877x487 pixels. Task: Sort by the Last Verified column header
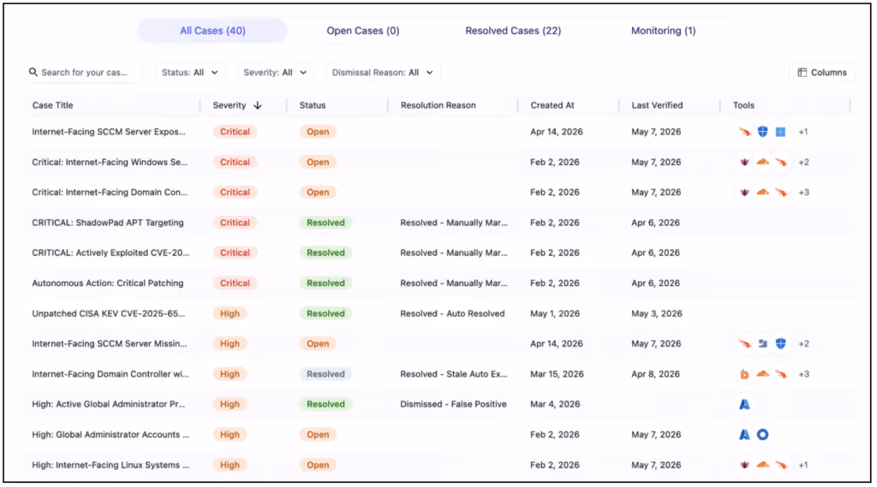[x=657, y=105]
